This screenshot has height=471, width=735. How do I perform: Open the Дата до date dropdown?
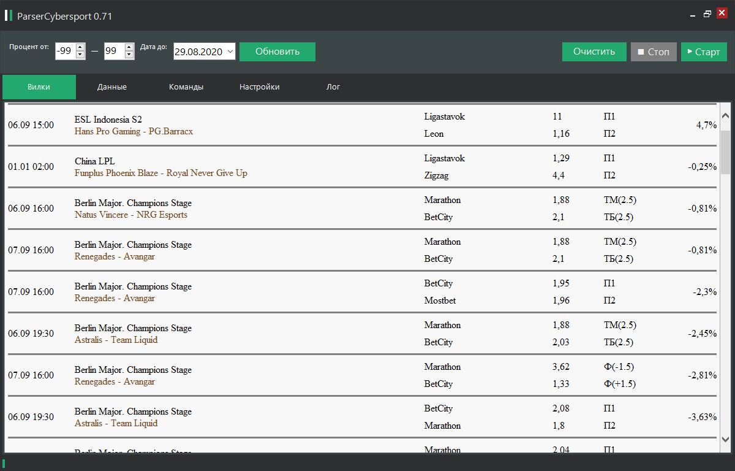coord(230,52)
